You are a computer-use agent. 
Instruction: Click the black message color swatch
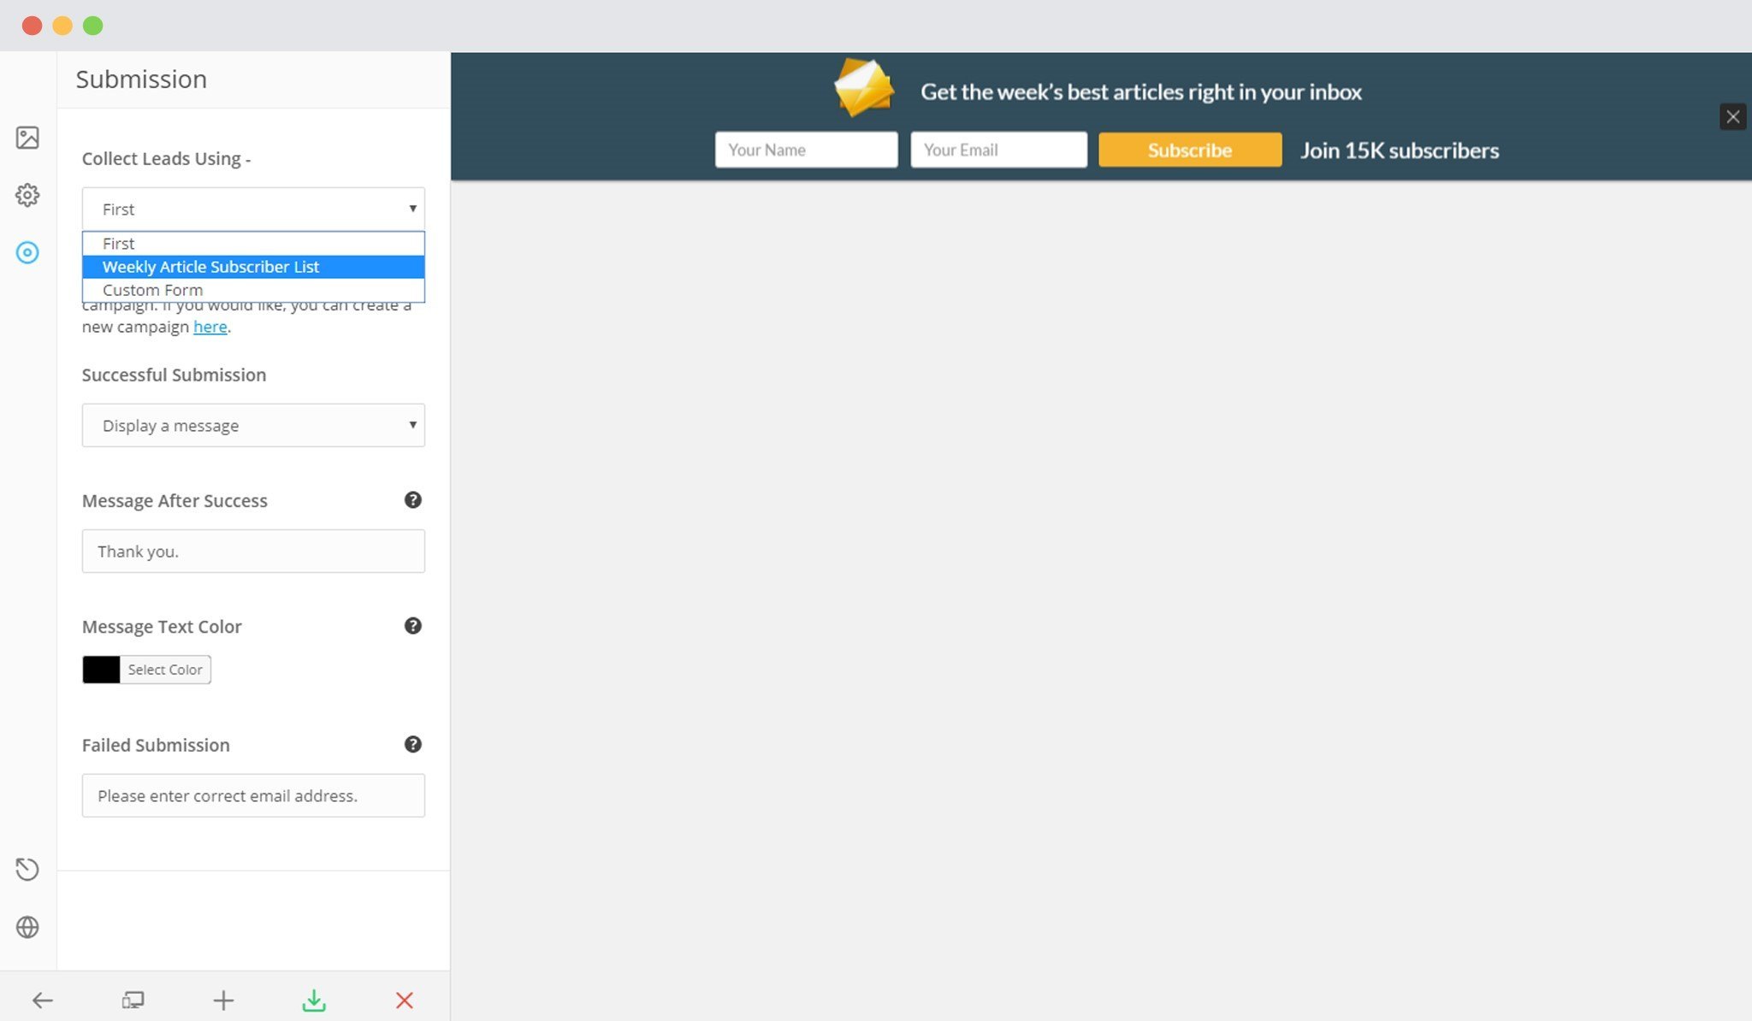[101, 670]
